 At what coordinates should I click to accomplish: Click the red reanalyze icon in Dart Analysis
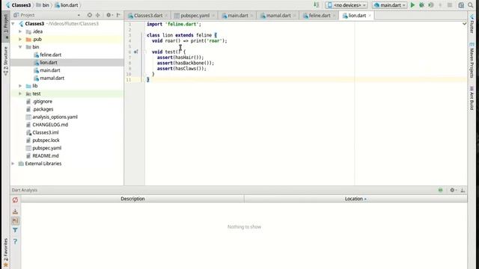tap(15, 200)
